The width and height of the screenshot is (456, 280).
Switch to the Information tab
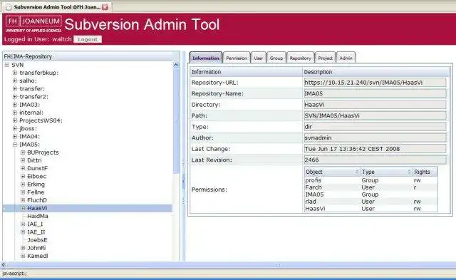coord(206,58)
